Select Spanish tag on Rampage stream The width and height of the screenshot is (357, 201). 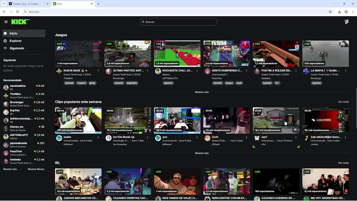pos(317,83)
